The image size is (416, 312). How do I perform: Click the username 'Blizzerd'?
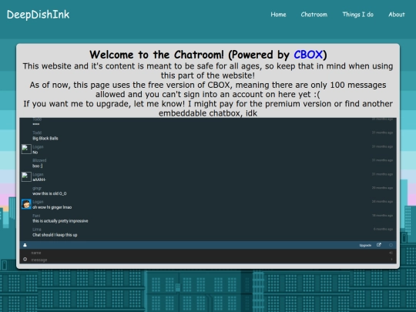[39, 160]
